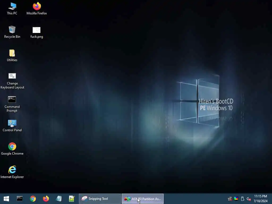Select the Control Panel desktop icon

click(12, 126)
